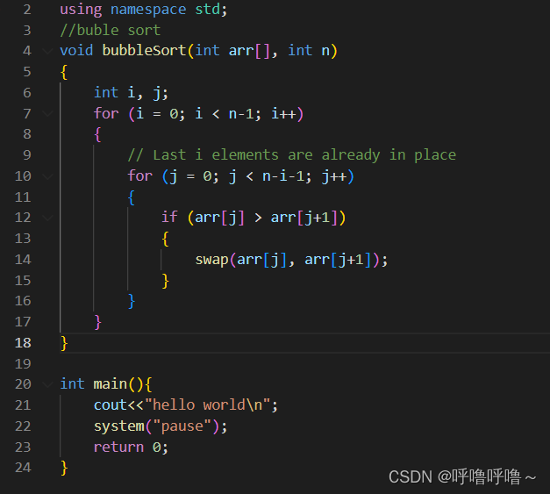550x494 pixels.
Task: Click the 'cout' identifier on line 21
Action: 111,405
